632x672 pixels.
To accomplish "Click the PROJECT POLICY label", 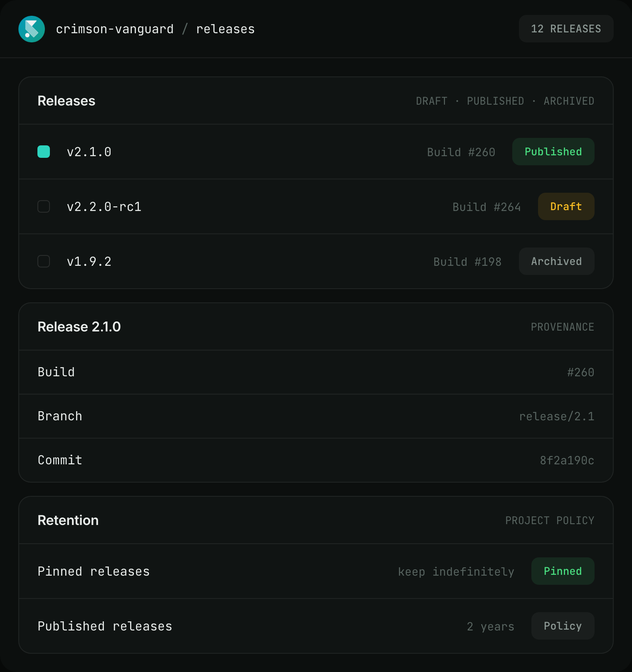I will click(550, 520).
